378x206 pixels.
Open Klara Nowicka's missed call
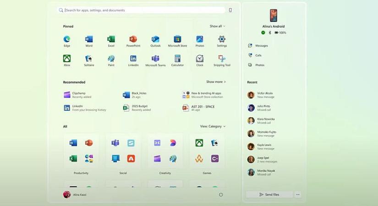261,121
